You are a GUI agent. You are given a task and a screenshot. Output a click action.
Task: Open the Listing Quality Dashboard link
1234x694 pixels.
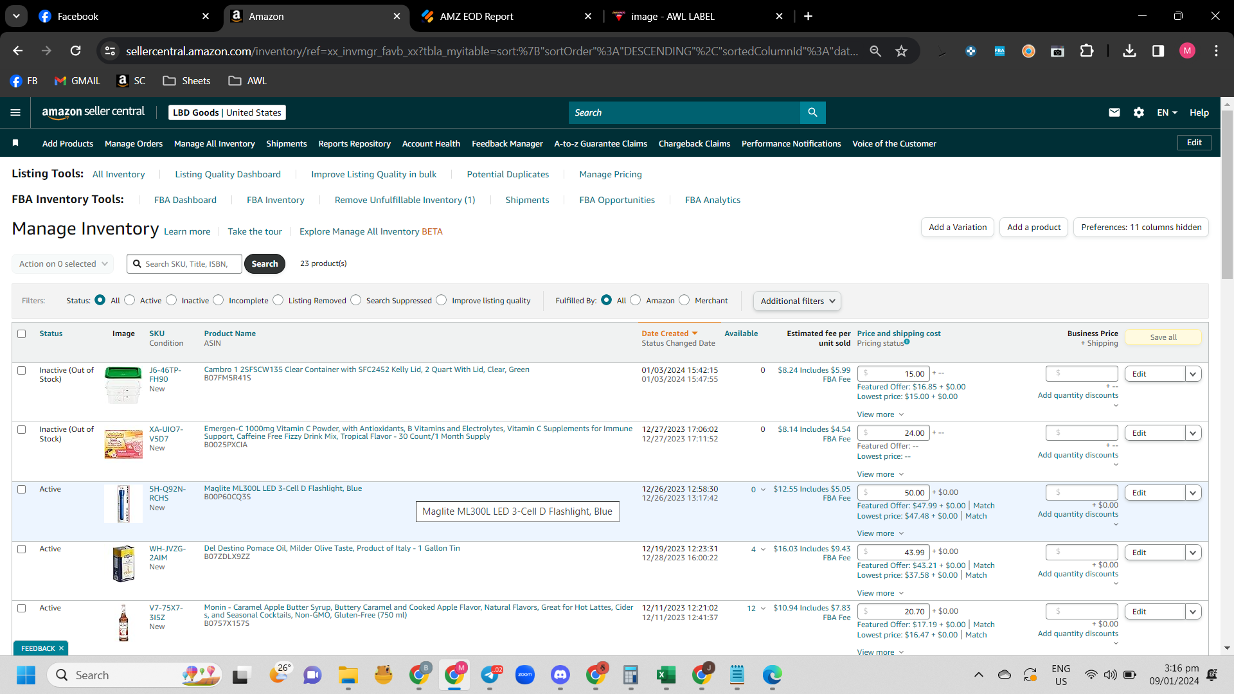228,174
